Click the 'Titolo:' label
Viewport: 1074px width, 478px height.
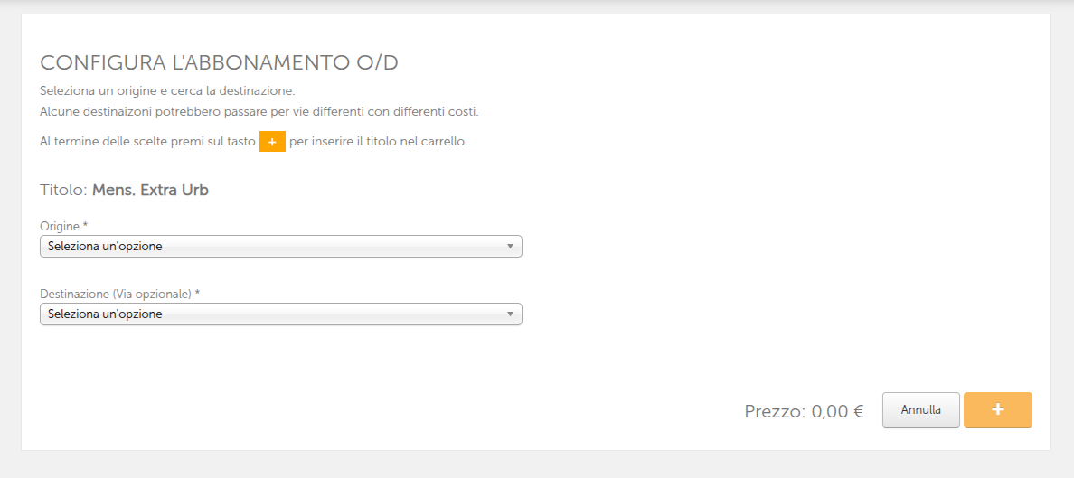point(63,191)
